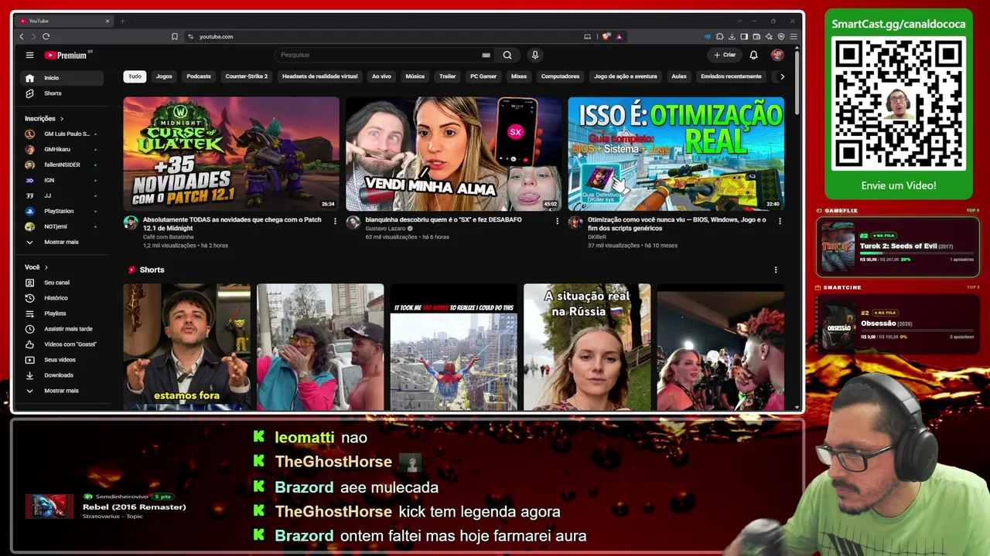
Task: Click the Criar button
Action: click(x=725, y=55)
